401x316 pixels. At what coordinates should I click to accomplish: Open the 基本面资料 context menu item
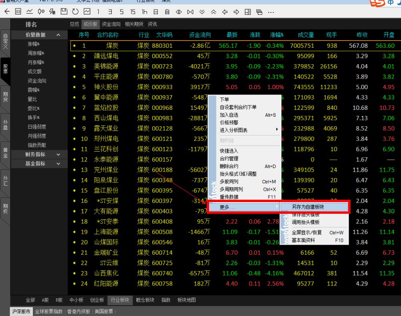click(304, 240)
